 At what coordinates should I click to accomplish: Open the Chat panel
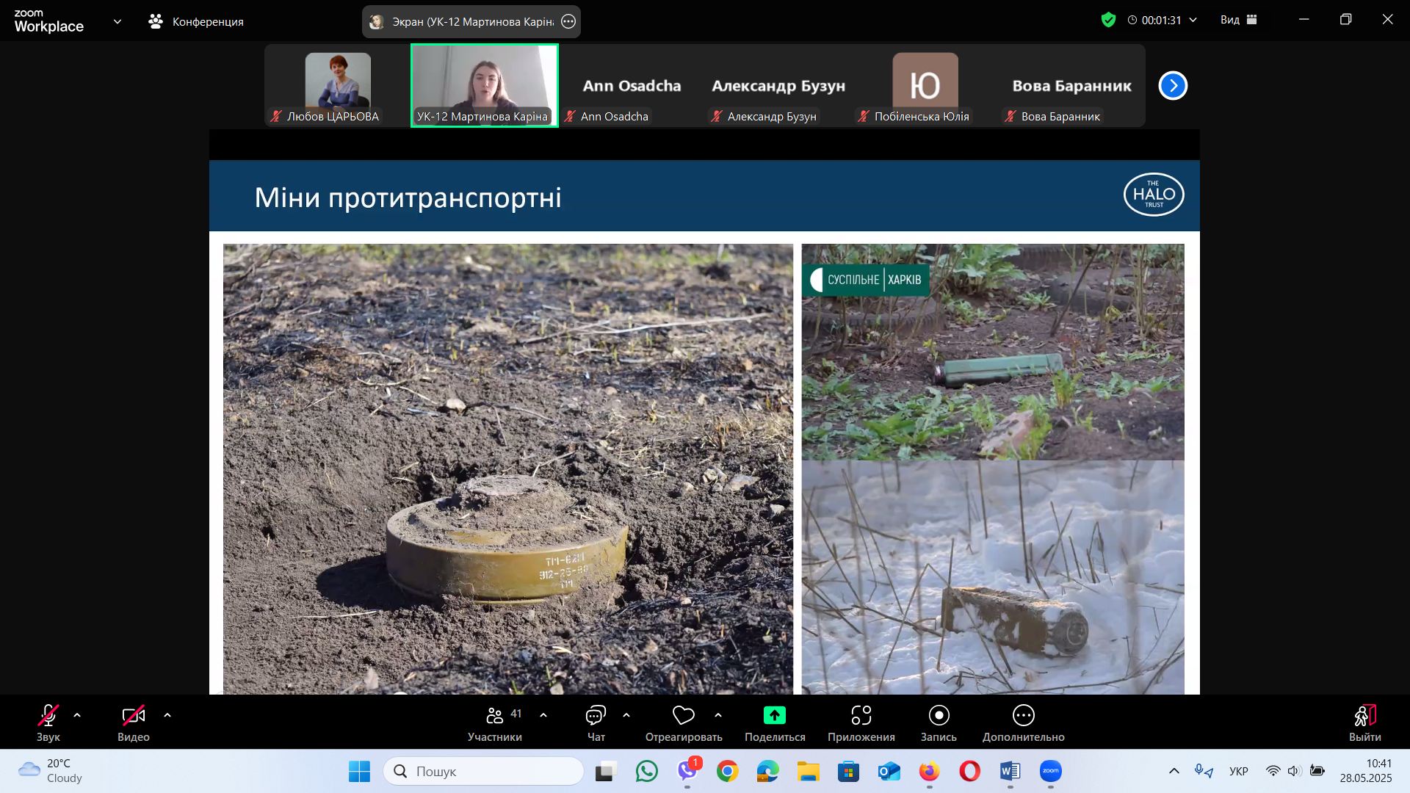click(596, 715)
